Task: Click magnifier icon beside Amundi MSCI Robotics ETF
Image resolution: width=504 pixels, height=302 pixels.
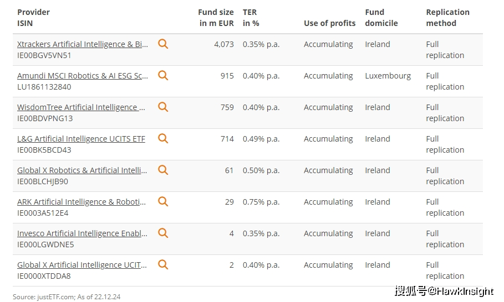Action: click(x=163, y=75)
